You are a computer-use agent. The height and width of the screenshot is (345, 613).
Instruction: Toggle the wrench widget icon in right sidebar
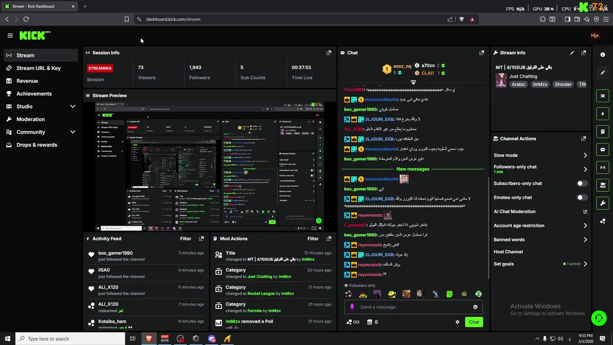602,203
